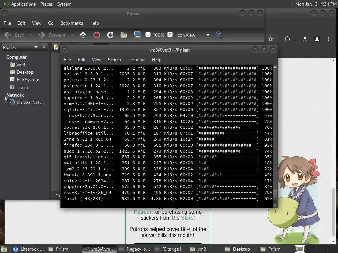Screen dimensions: 338x253
Task: Switch to vm3 folder taskbar item
Action: point(198,249)
